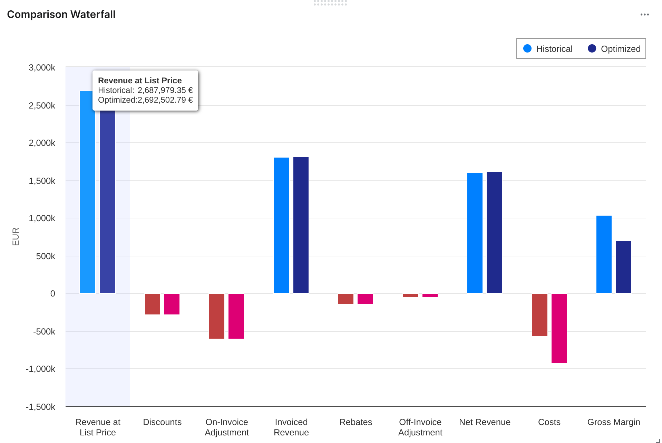
Task: Grab the drag handle at top center
Action: (330, 3)
